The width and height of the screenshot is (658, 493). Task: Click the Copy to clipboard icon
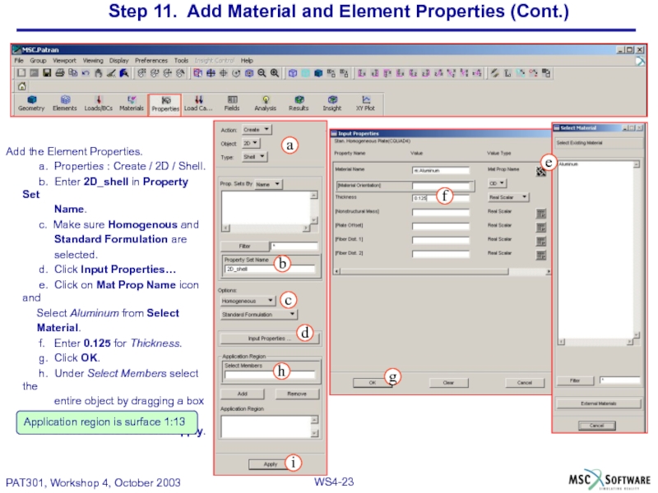(73, 73)
